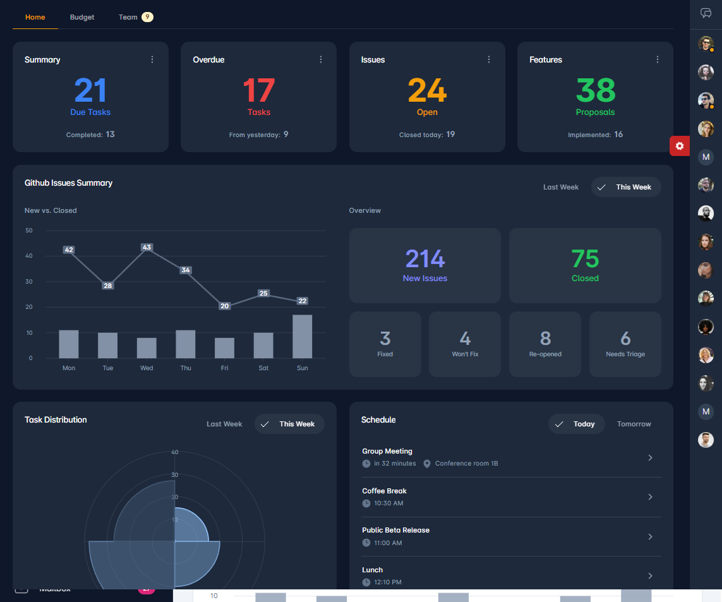Switch Schedule to Tomorrow

click(634, 424)
